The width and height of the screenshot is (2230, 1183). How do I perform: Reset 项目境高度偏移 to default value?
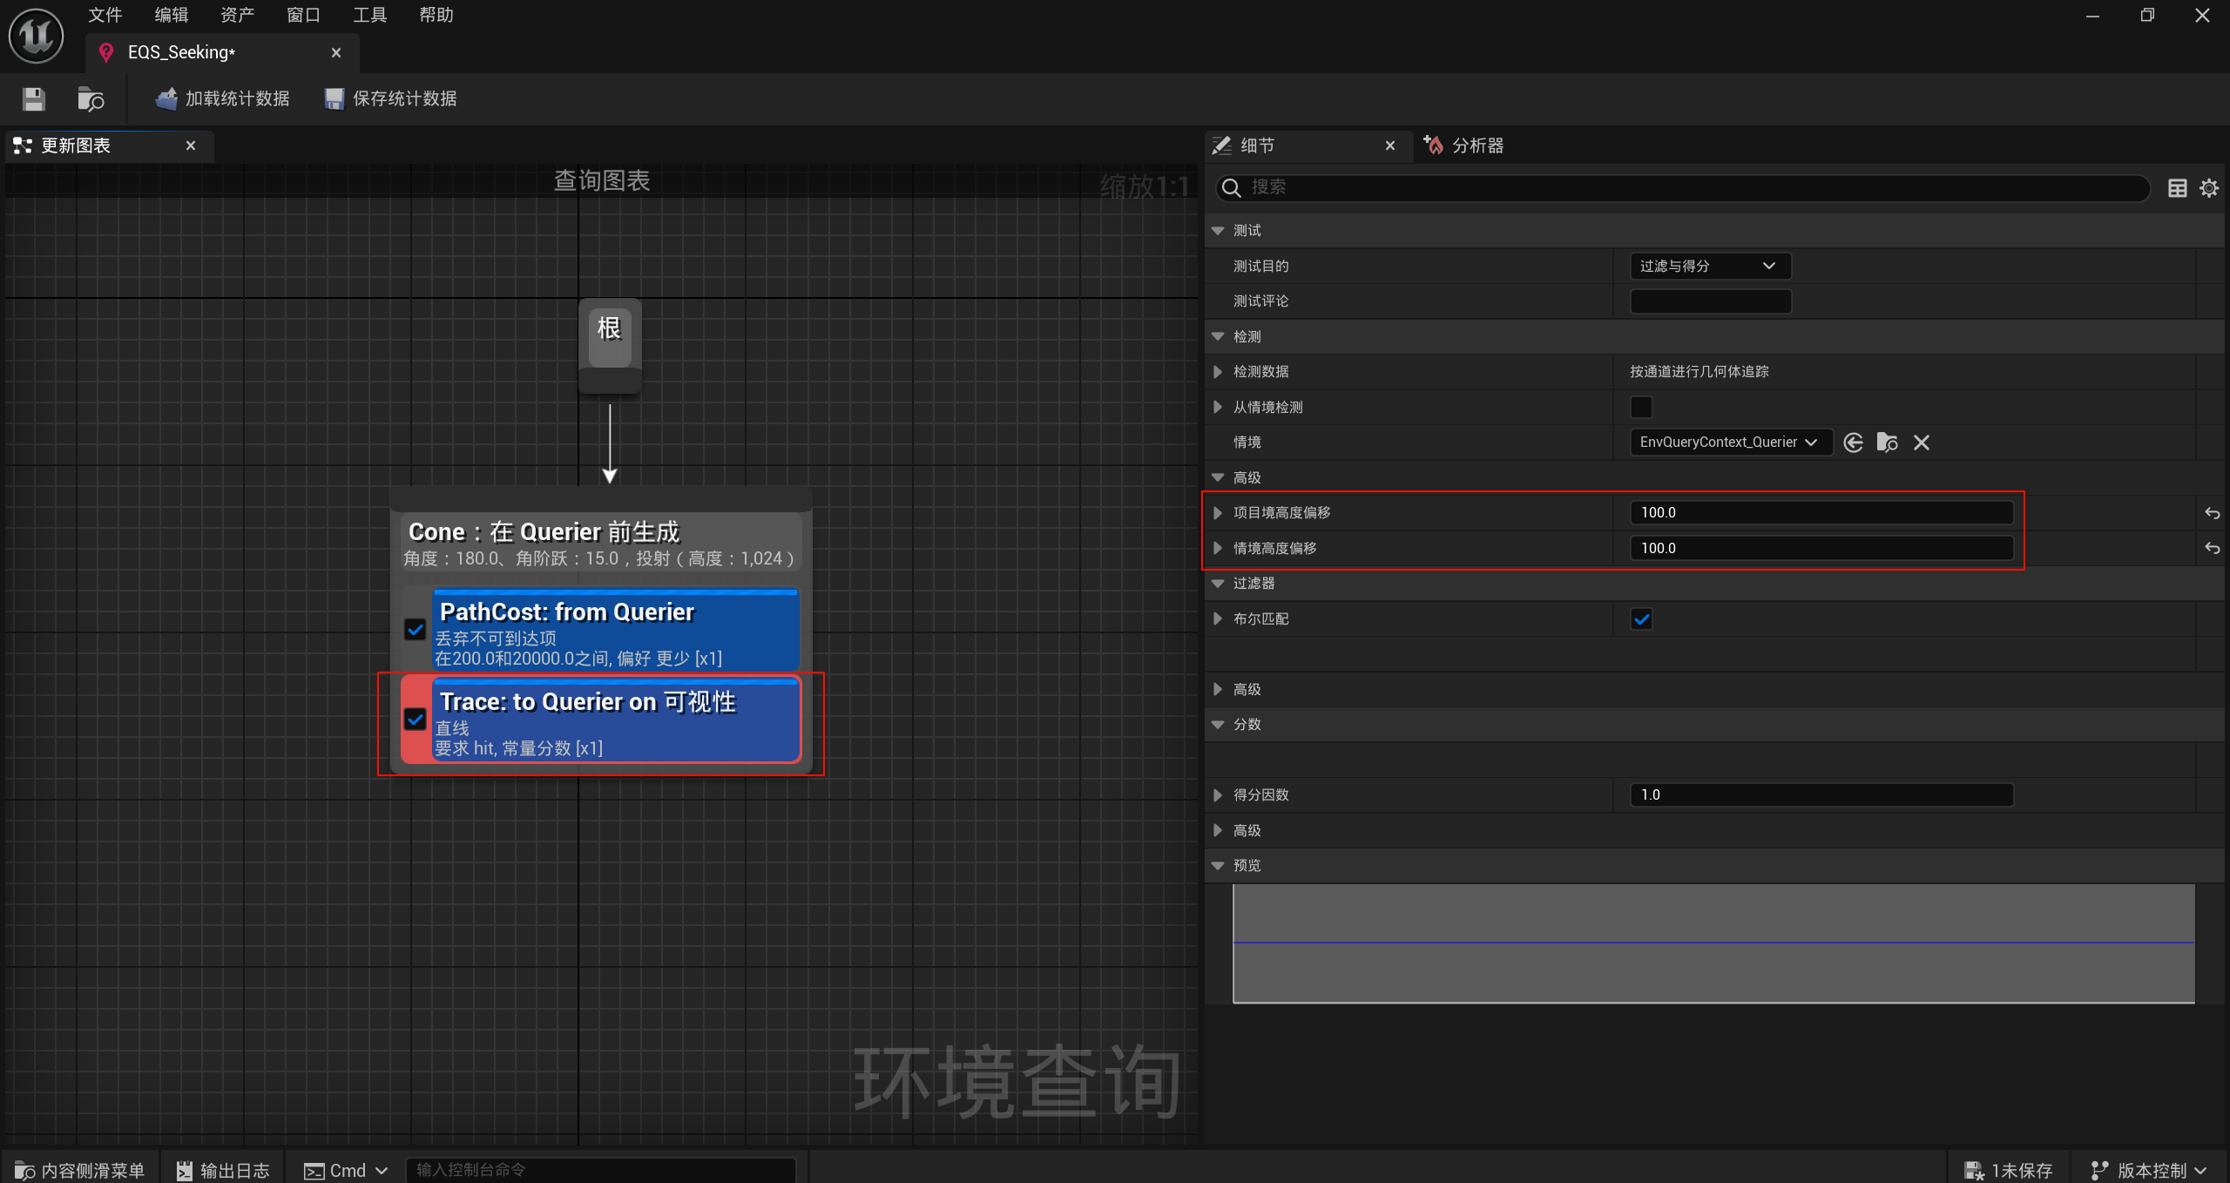[2212, 513]
